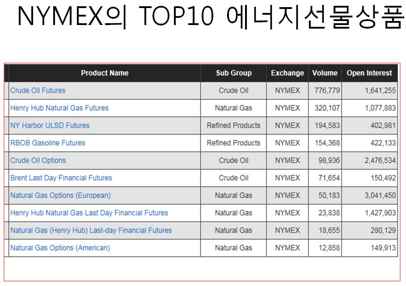Sort by the Volume column header
The height and width of the screenshot is (286, 406).
point(325,73)
